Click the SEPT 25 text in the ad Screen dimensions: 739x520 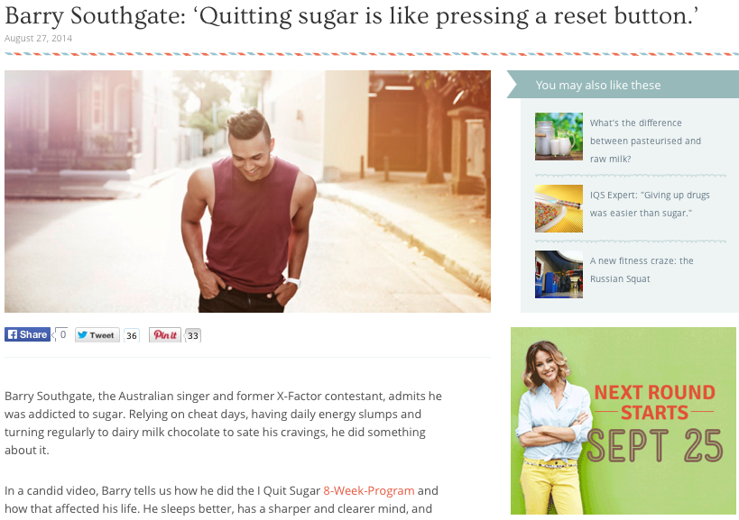point(655,446)
